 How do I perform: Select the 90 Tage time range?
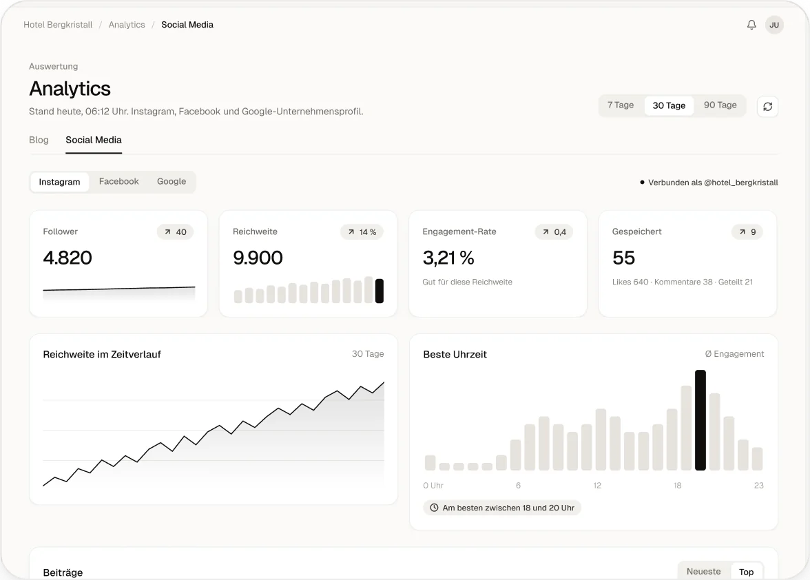(720, 105)
